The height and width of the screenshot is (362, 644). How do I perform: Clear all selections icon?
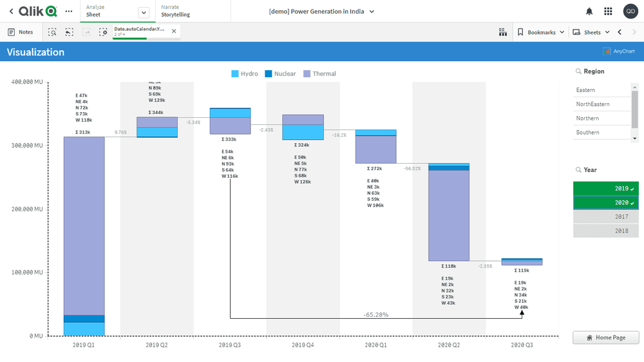[103, 32]
